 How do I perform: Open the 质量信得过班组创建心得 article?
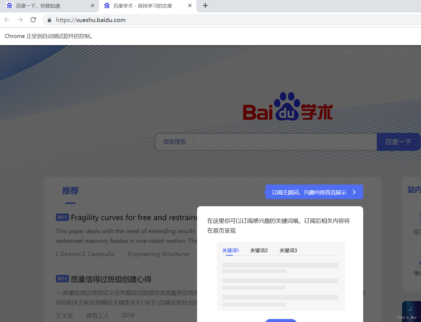pos(111,279)
